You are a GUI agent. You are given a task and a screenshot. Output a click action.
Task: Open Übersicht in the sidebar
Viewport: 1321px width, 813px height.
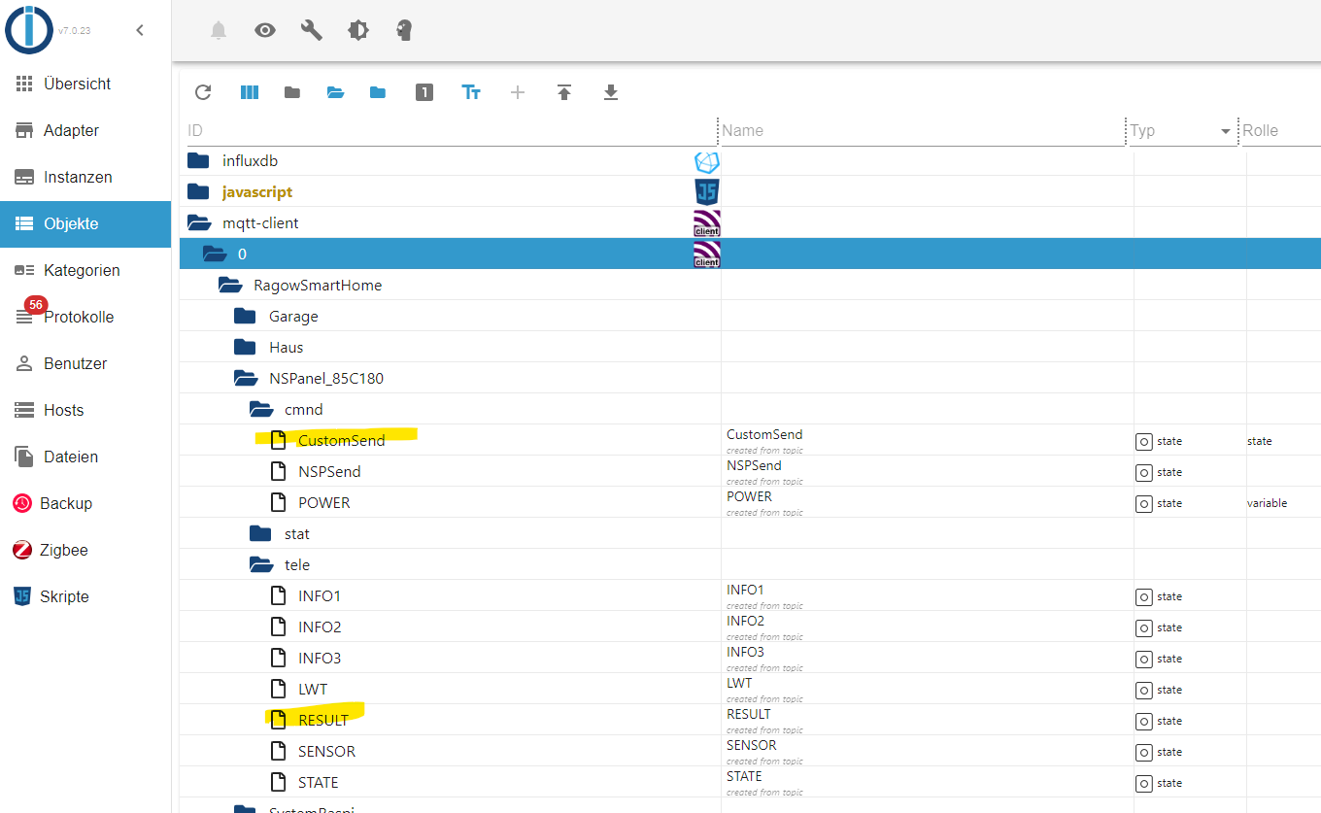tap(85, 84)
